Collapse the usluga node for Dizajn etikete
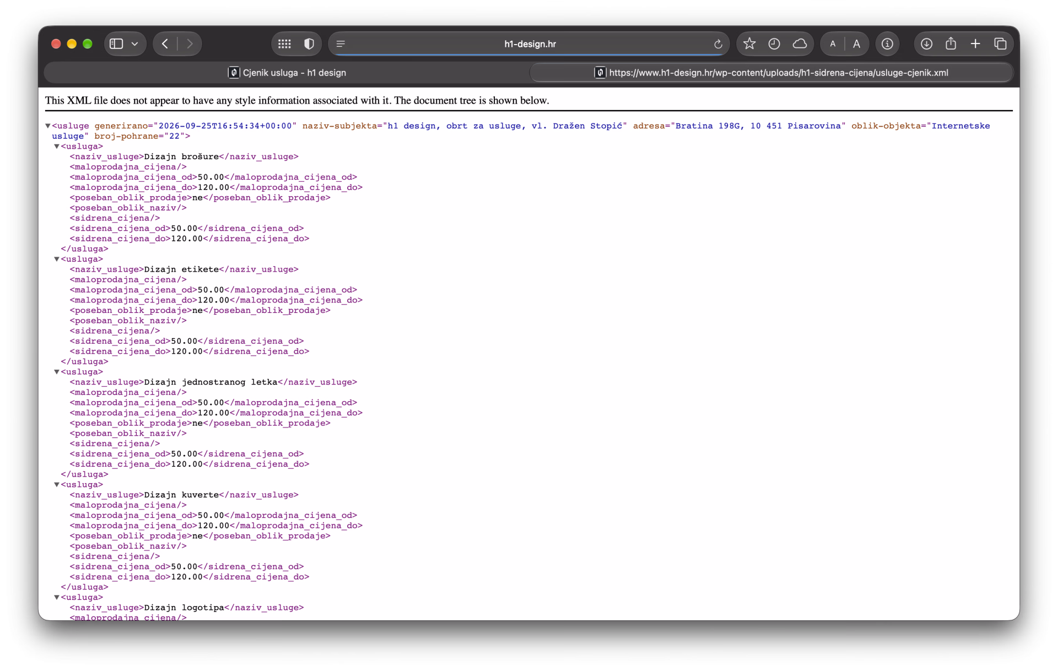 [x=57, y=259]
